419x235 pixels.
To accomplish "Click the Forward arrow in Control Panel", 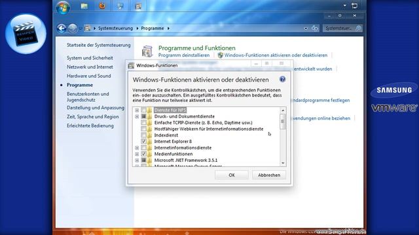I will [73, 28].
